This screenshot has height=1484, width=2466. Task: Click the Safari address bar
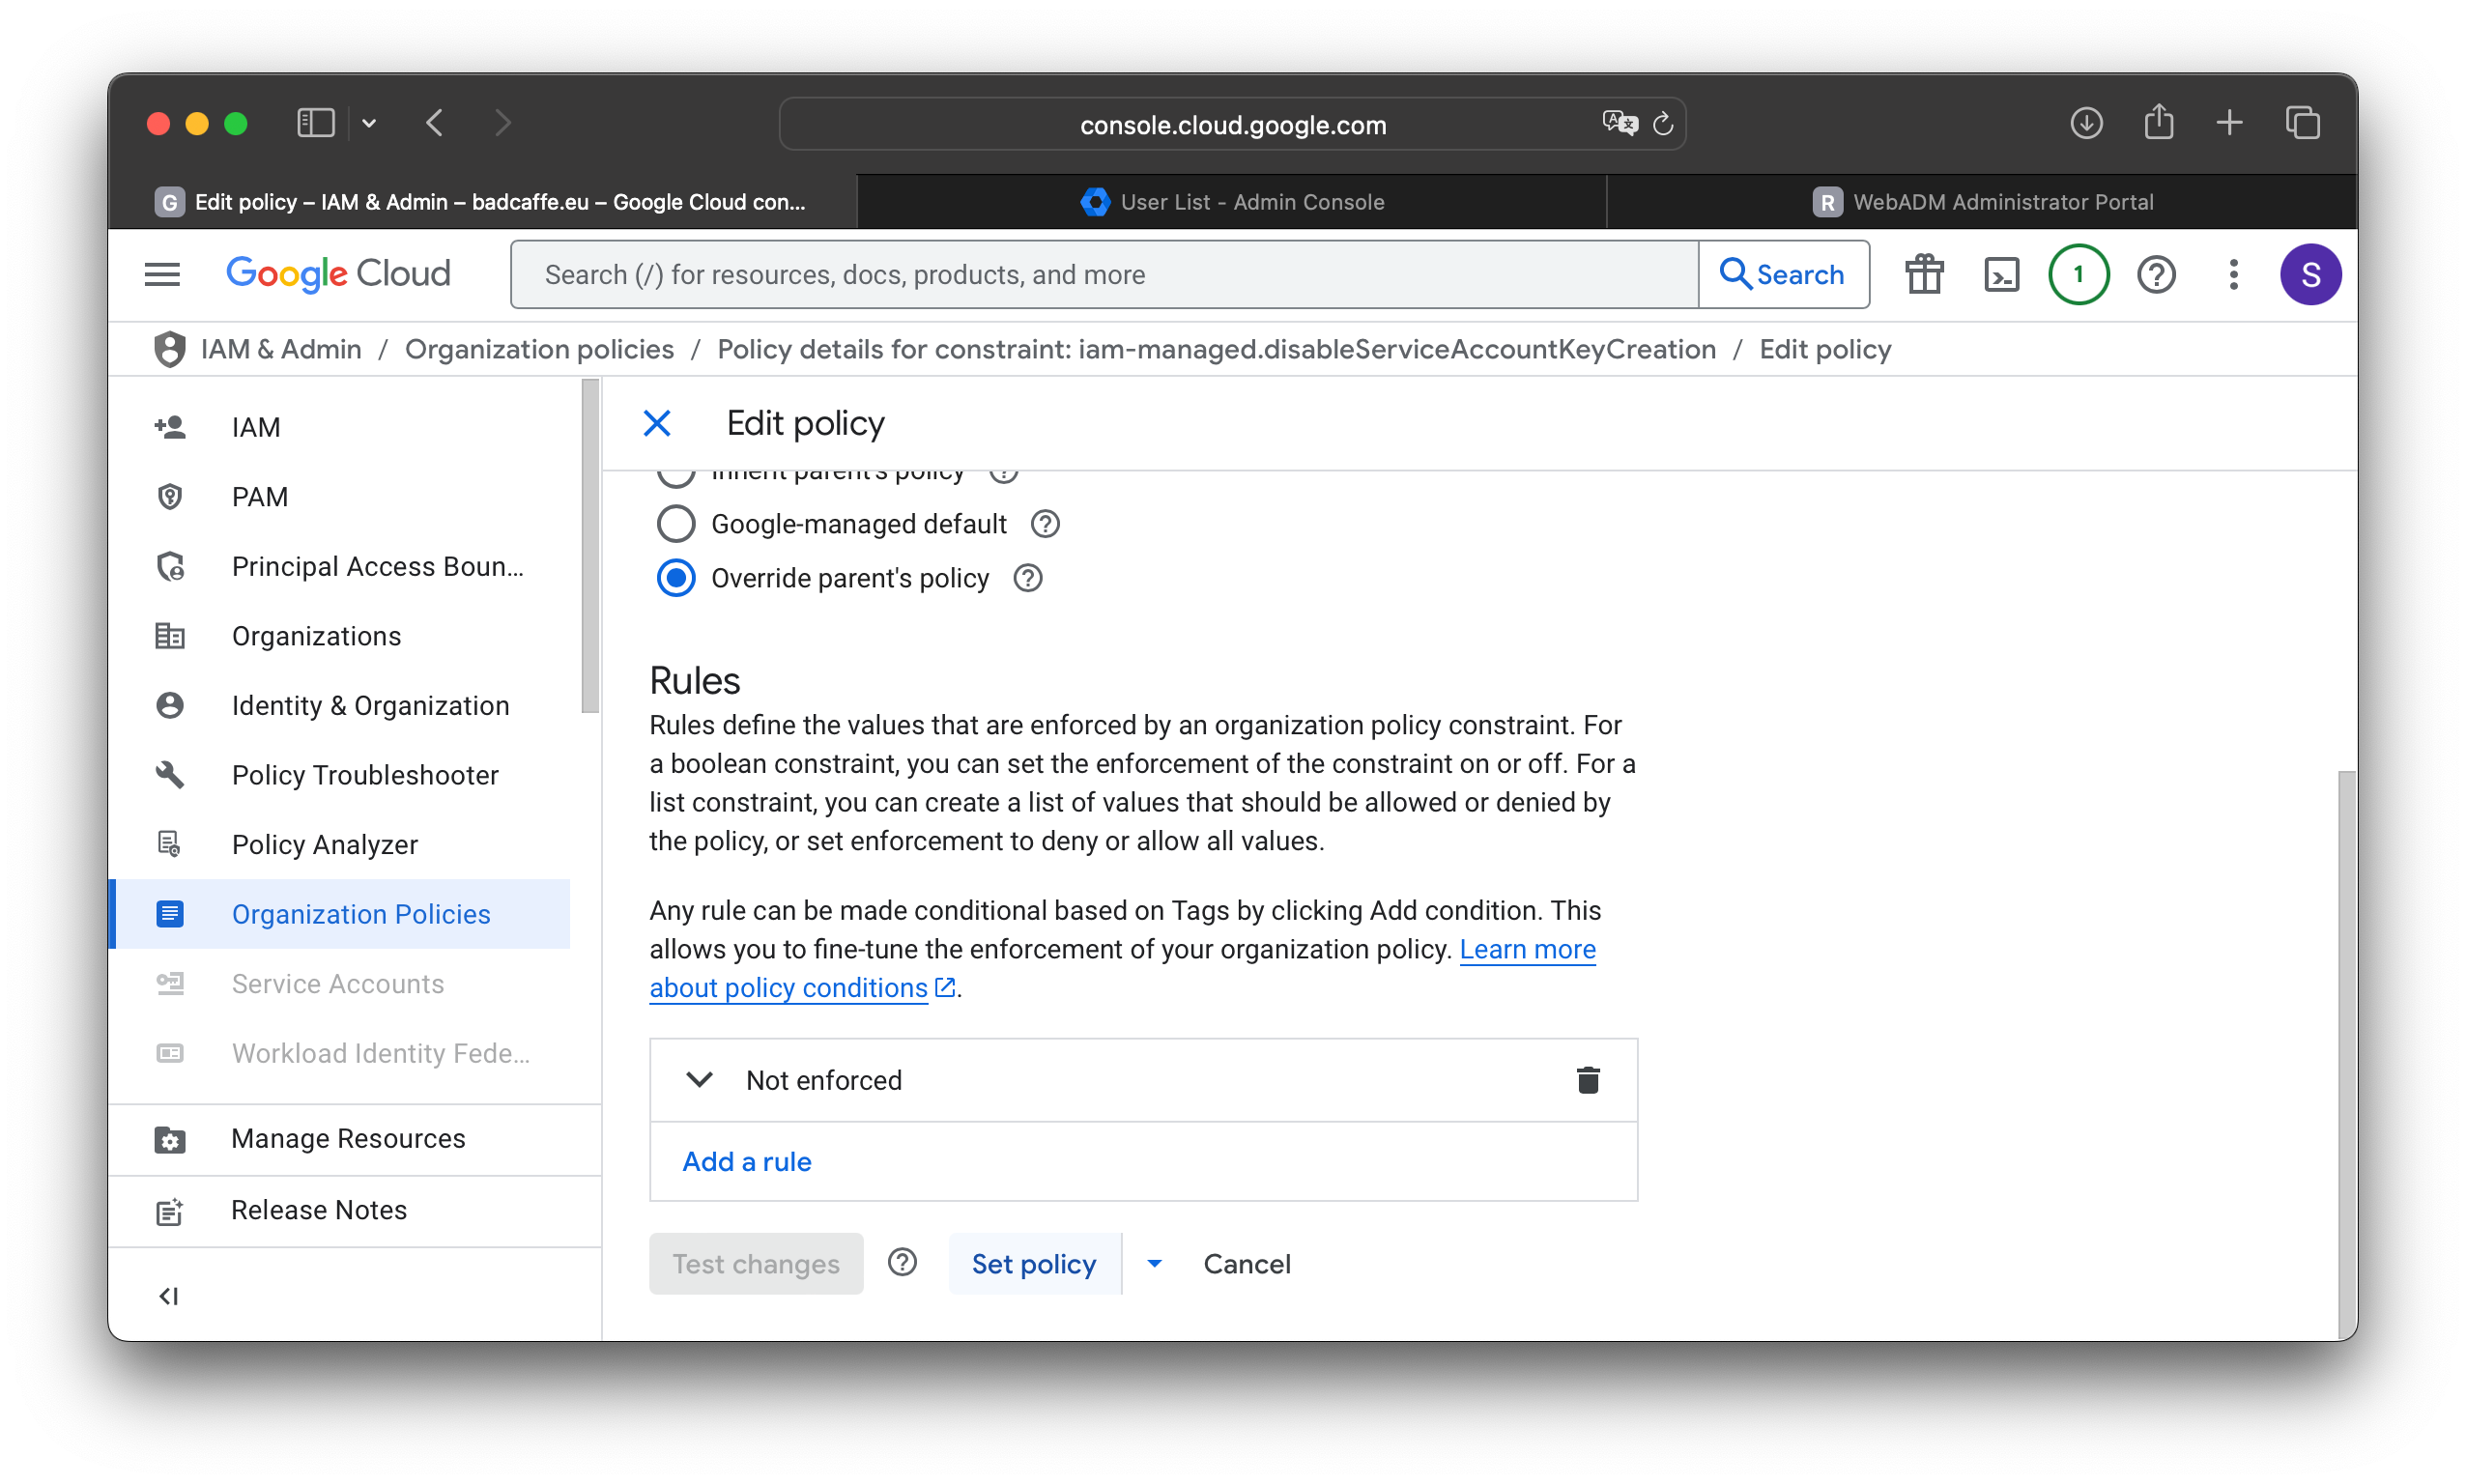point(1232,124)
